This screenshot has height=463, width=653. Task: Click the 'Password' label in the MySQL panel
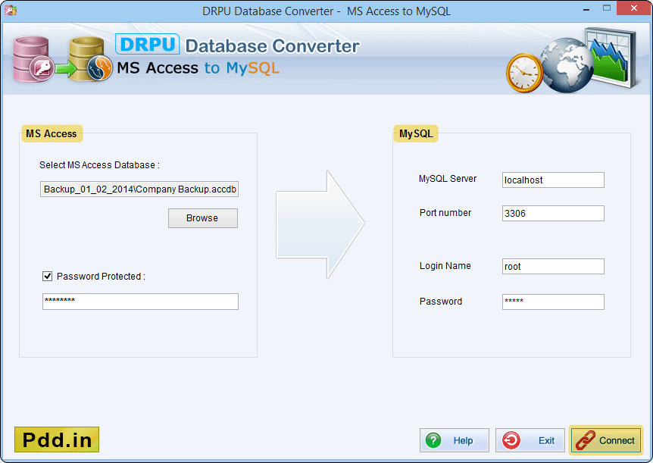(x=441, y=302)
